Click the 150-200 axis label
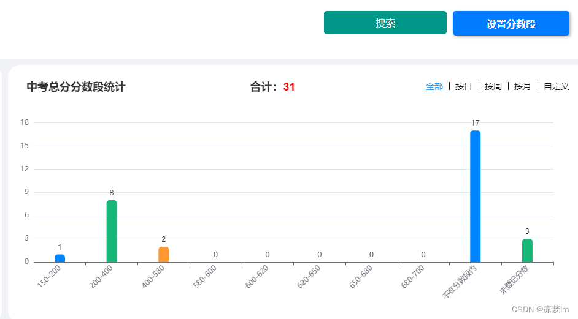Viewport: 578px width, 319px height. 49,277
